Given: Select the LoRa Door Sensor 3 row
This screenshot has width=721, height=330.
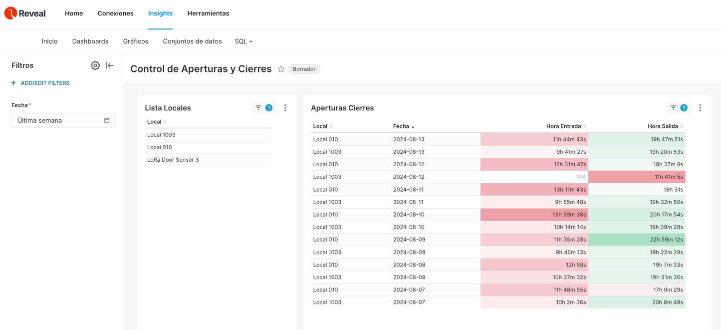Looking at the screenshot, I should pos(173,160).
